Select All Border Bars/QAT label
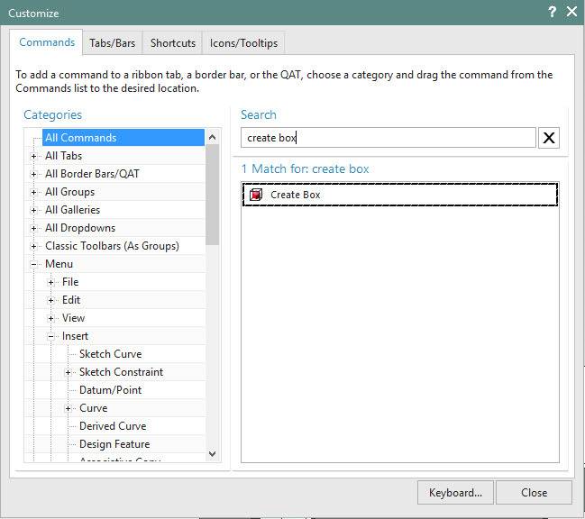The height and width of the screenshot is (519, 585). [92, 174]
